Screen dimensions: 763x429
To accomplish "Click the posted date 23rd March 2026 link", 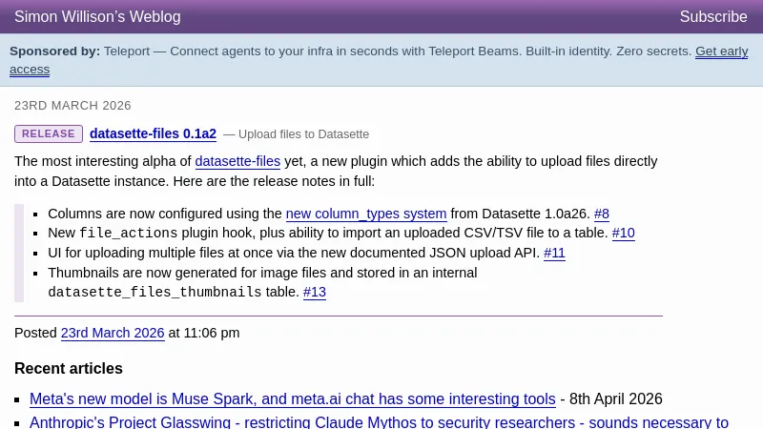I will [113, 334].
